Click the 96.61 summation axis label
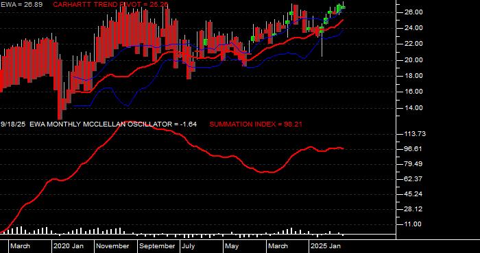The image size is (480, 253). pos(414,149)
